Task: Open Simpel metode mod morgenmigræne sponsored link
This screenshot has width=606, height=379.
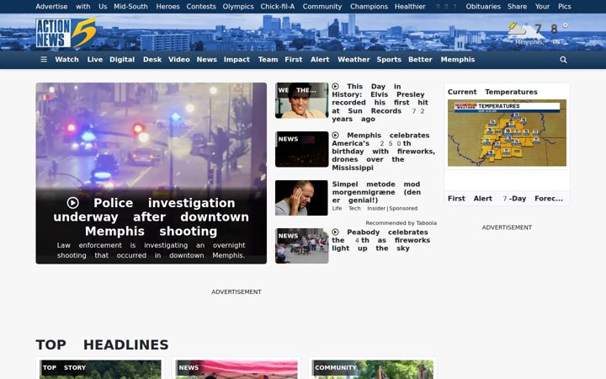Action: coord(376,192)
